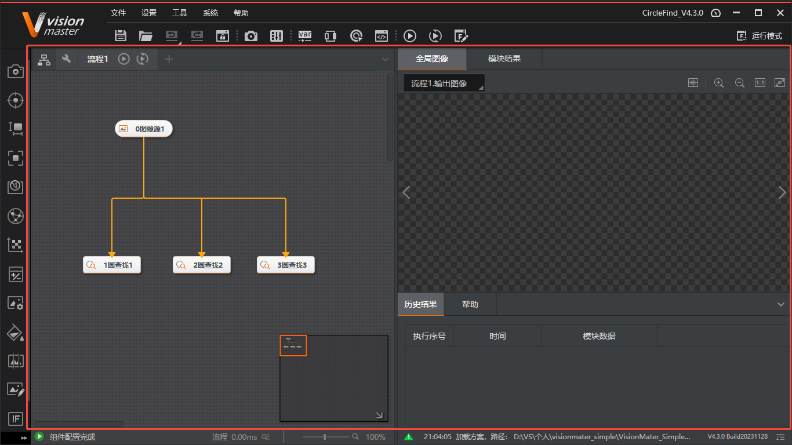Select the flow-structure tree icon beside 流程1

click(44, 59)
